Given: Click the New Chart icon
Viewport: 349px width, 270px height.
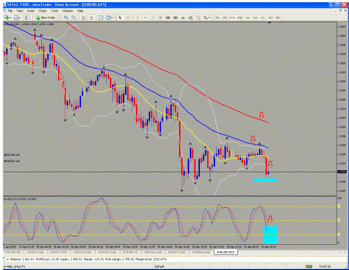Looking at the screenshot, I should pos(7,17).
